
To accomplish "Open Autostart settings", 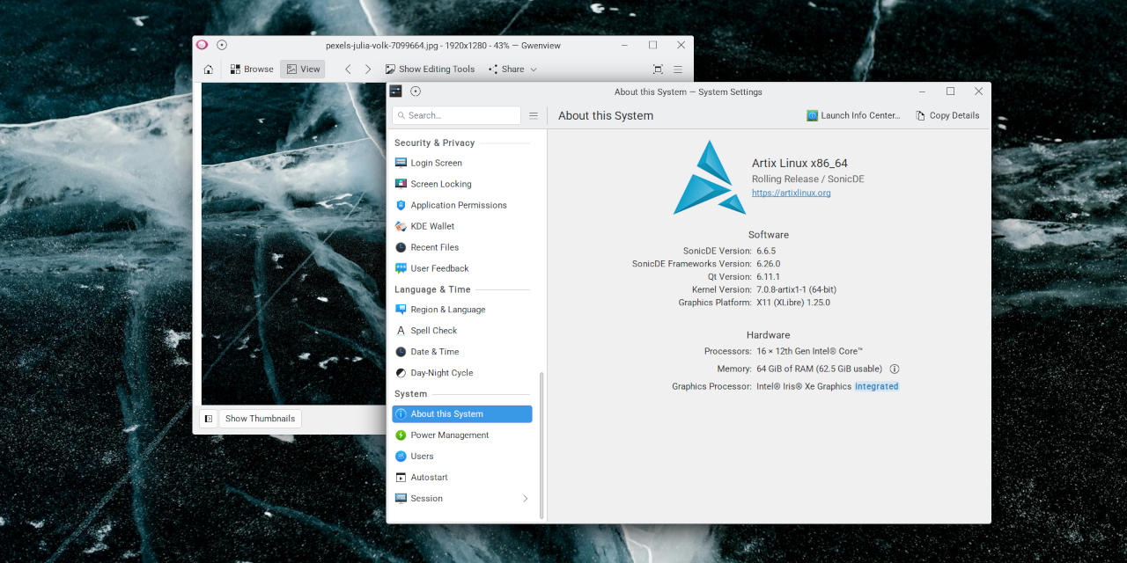I will [462, 478].
